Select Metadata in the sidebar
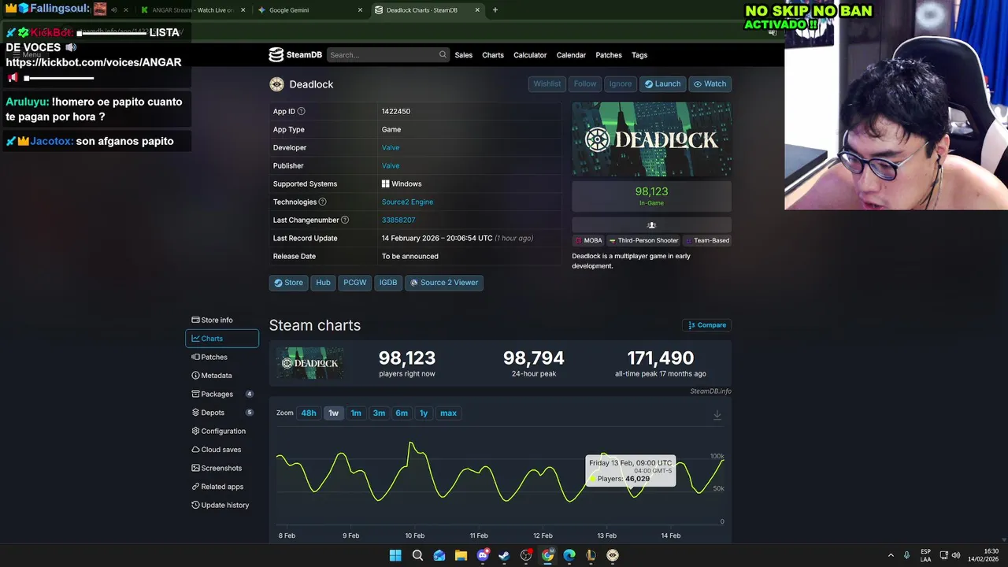The image size is (1008, 567). [222, 376]
